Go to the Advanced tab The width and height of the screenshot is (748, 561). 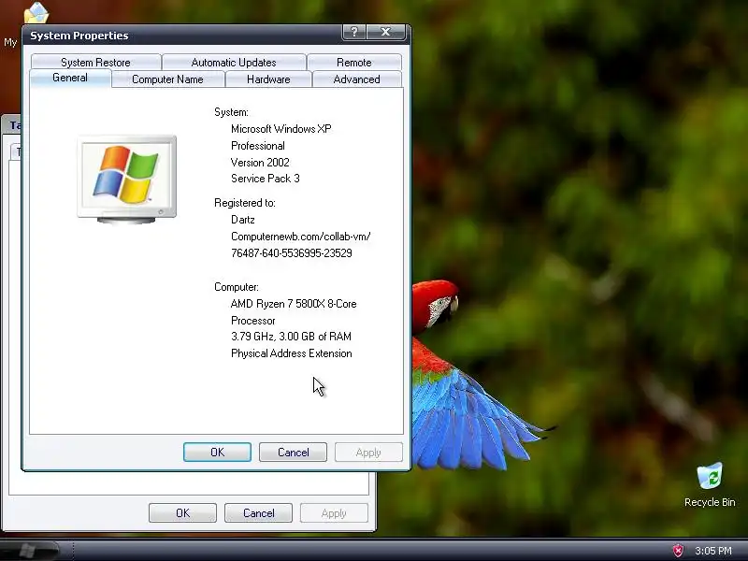point(357,79)
